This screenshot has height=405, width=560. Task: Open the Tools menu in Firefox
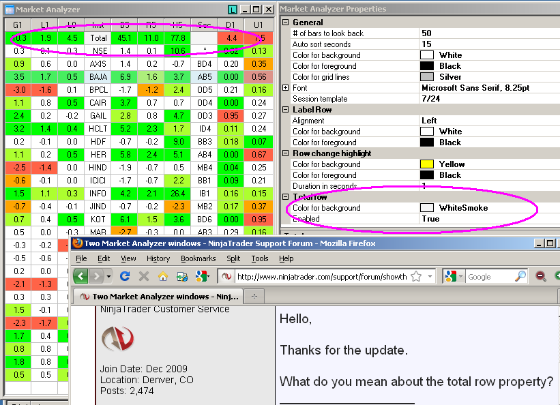(260, 258)
